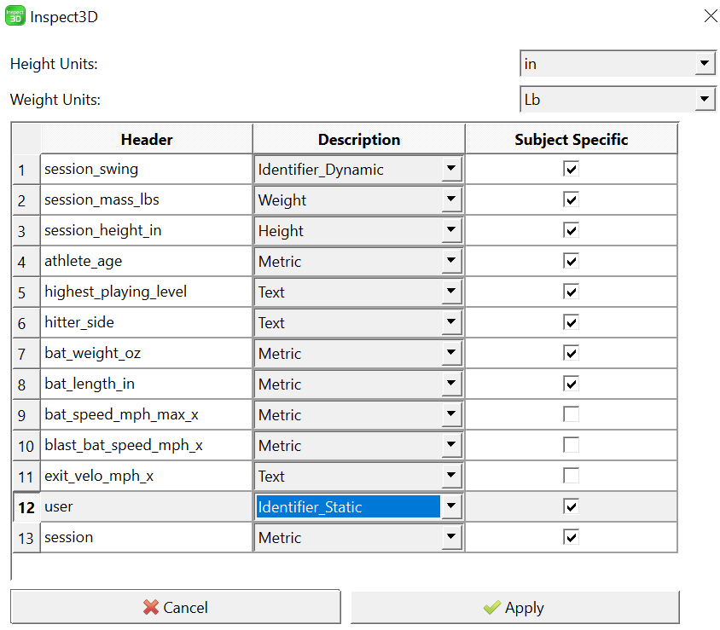This screenshot has width=720, height=630.
Task: Expand Description dropdown for session_swing
Action: tap(451, 169)
